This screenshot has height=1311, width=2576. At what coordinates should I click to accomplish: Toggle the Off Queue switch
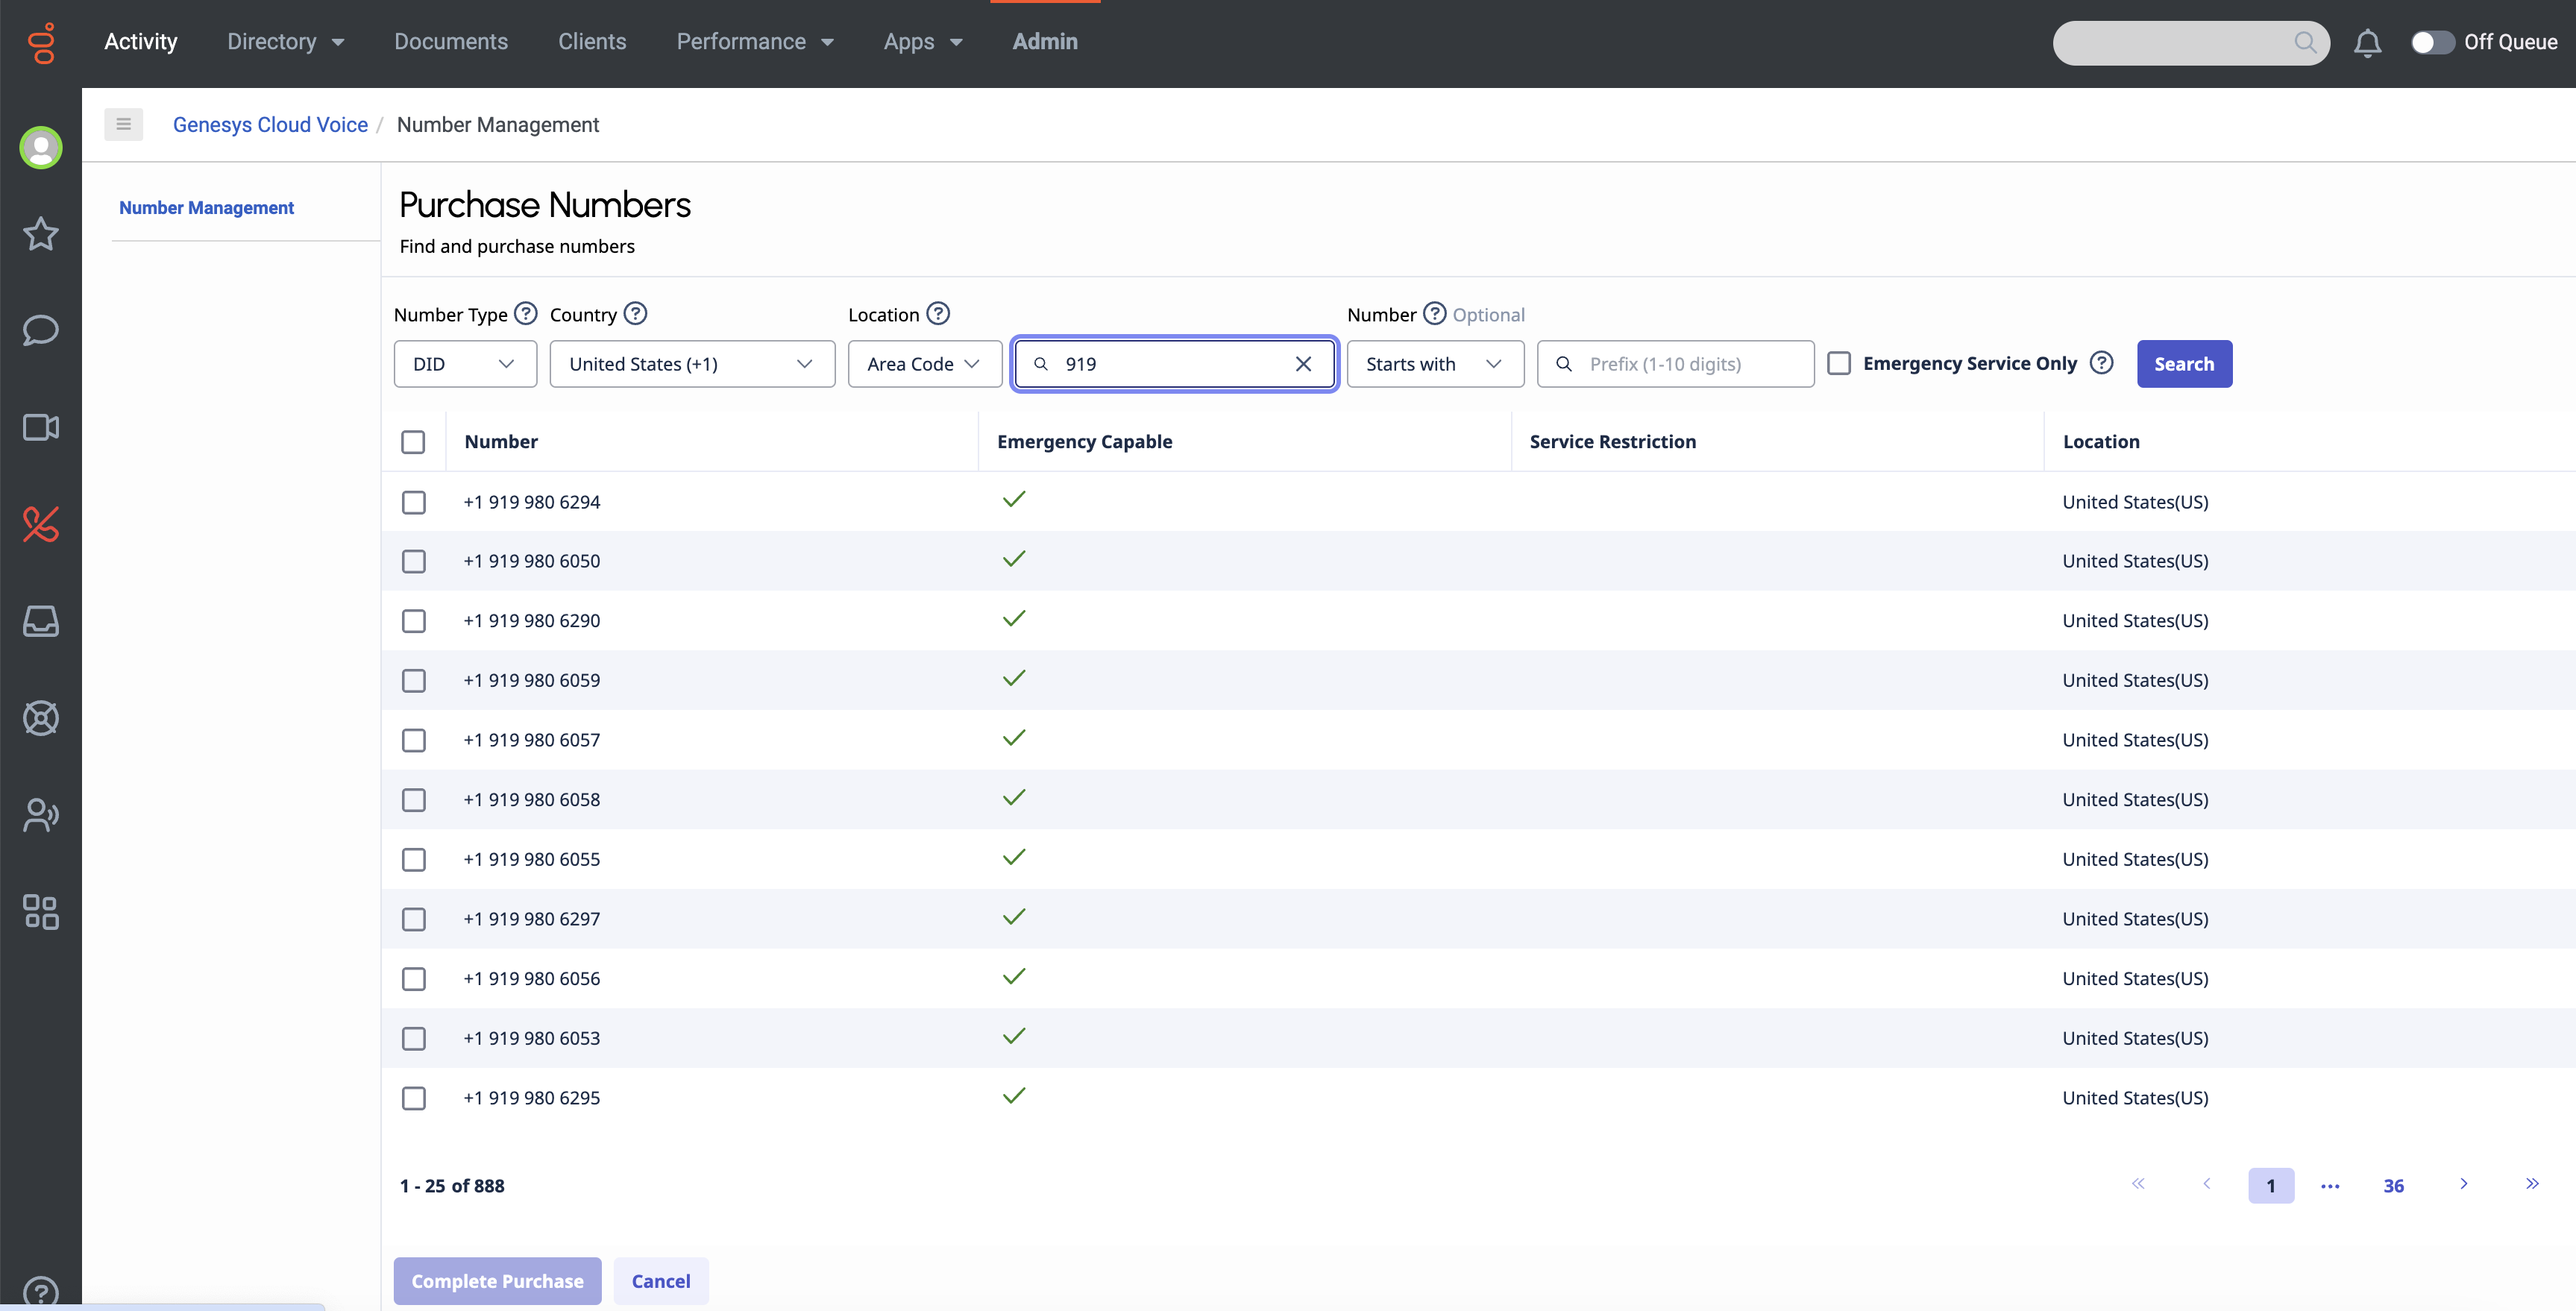pos(2432,43)
